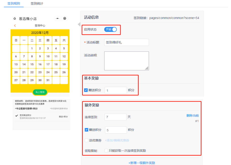Check 只能获取一次连续签到奖励 box

click(106, 150)
